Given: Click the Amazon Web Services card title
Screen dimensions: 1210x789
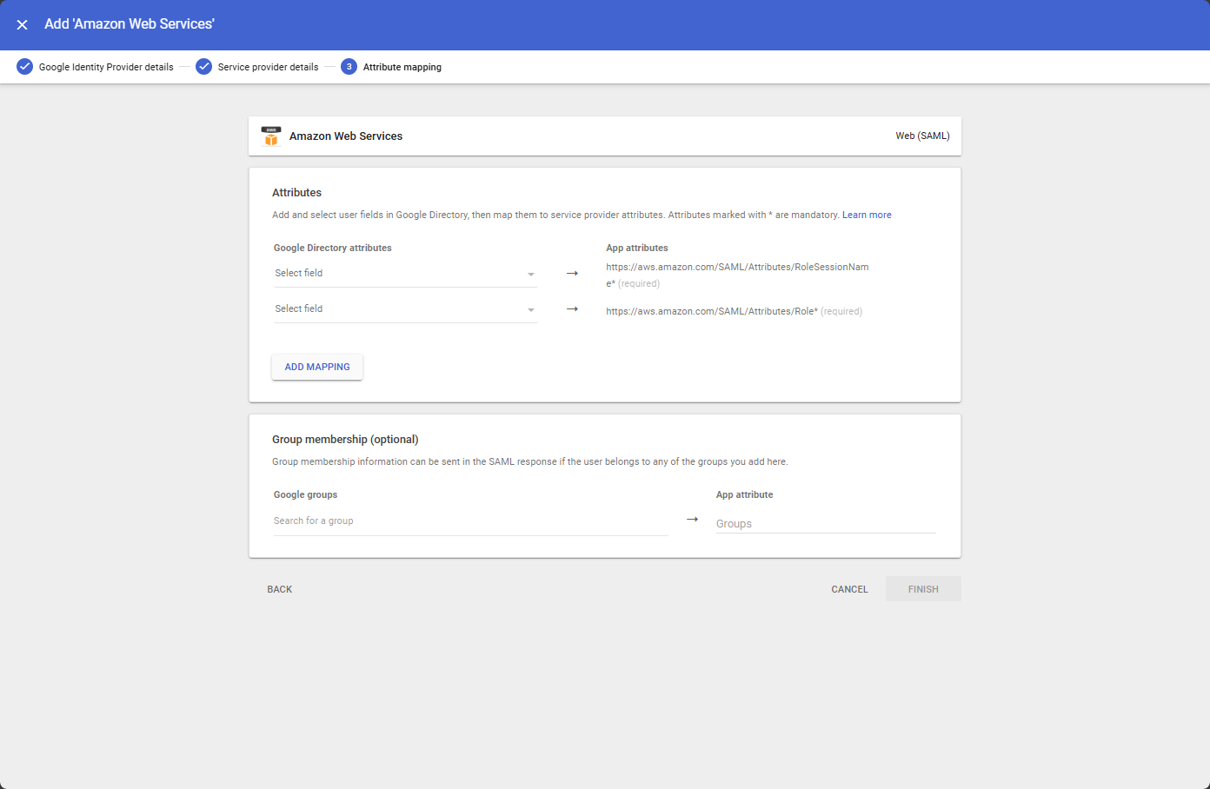Looking at the screenshot, I should click(x=346, y=136).
